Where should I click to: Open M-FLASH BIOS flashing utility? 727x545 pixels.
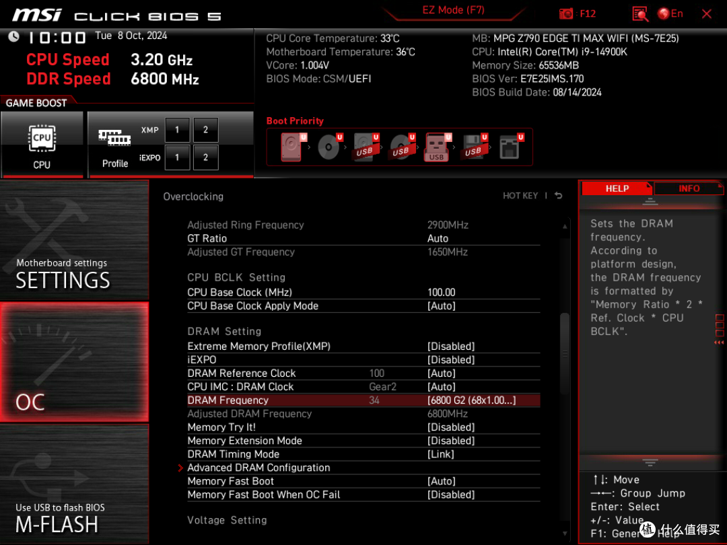[x=74, y=484]
